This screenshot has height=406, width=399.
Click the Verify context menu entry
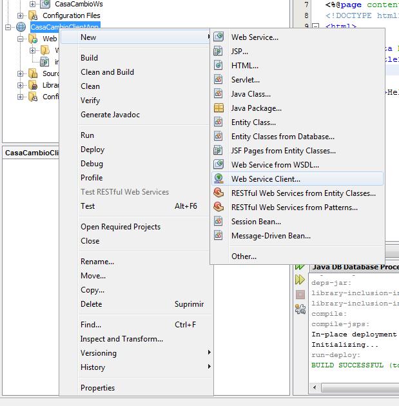(x=90, y=101)
